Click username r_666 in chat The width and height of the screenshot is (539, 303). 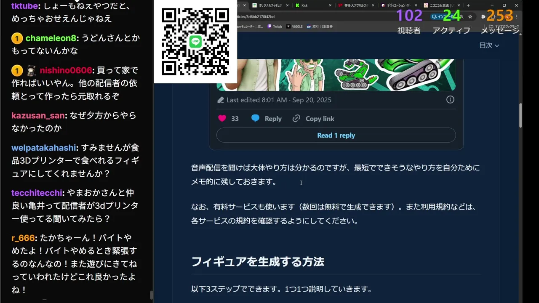tap(24, 239)
